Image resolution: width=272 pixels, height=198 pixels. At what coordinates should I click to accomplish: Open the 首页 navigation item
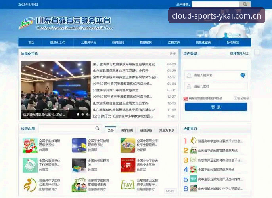click(x=31, y=42)
